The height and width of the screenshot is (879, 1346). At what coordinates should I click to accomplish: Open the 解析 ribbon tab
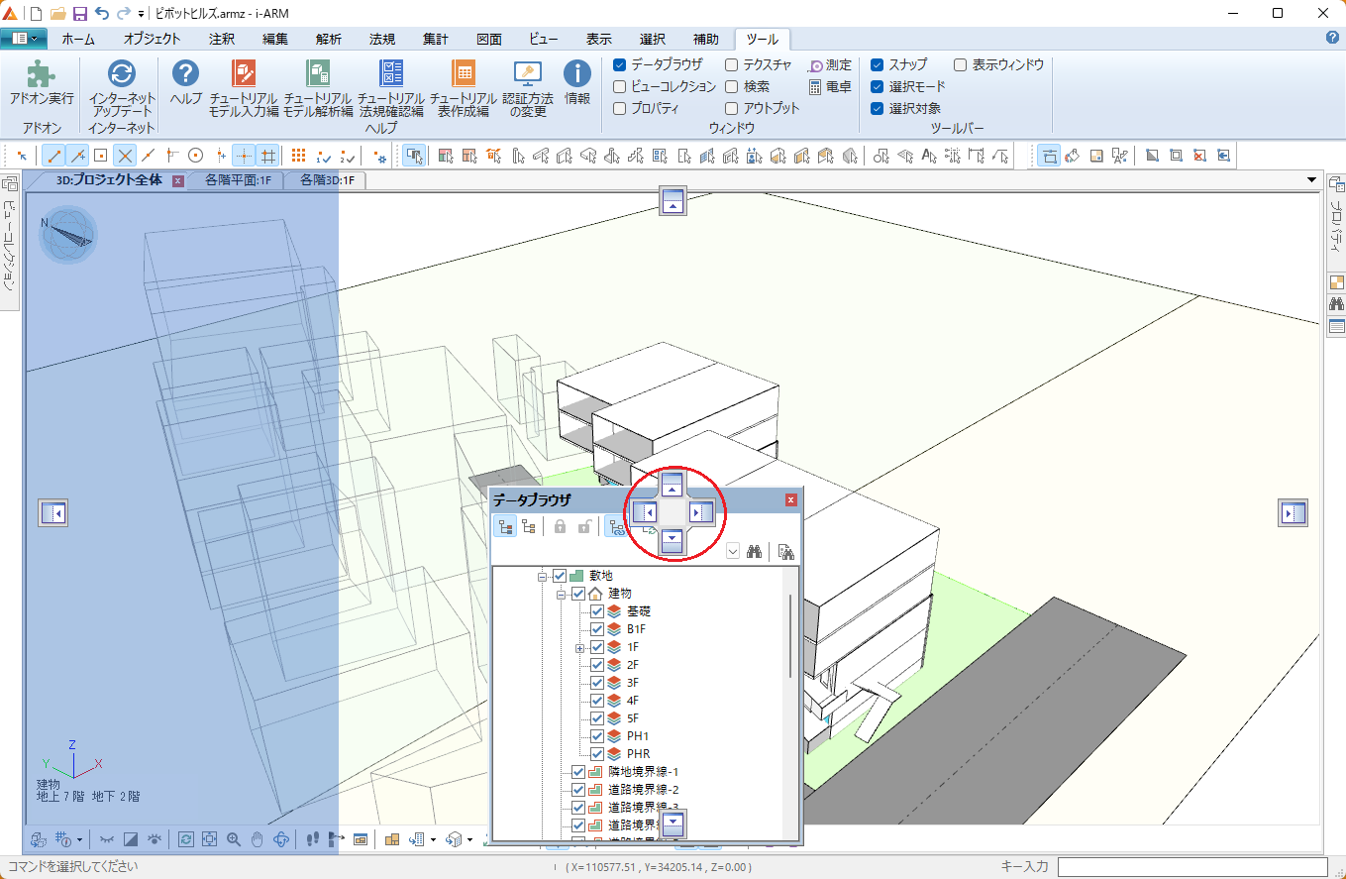(329, 40)
